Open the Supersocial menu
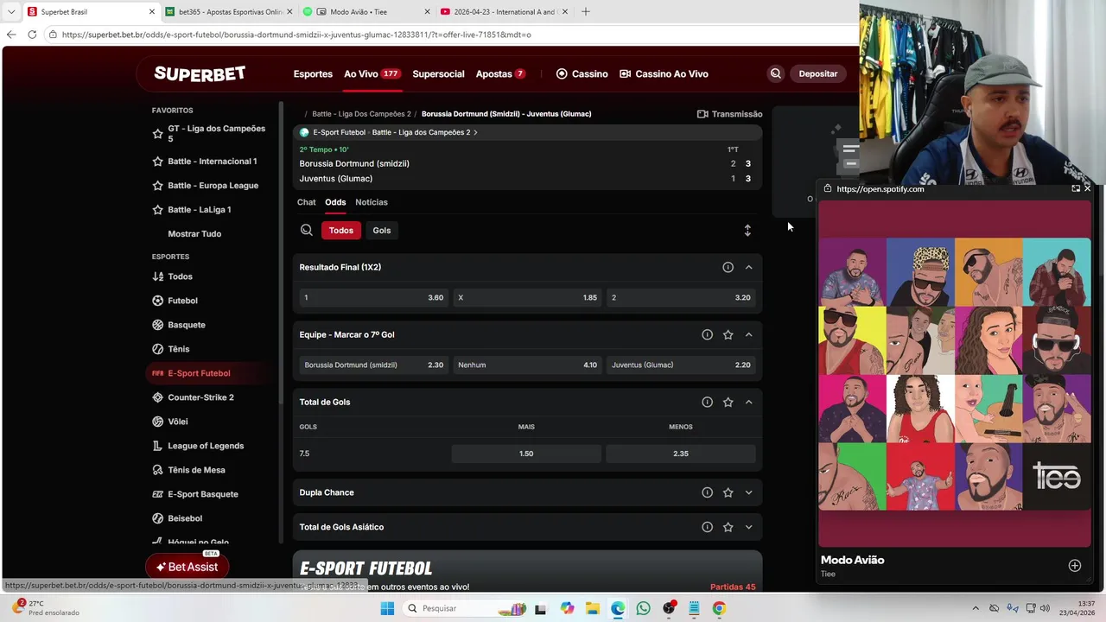 (438, 73)
